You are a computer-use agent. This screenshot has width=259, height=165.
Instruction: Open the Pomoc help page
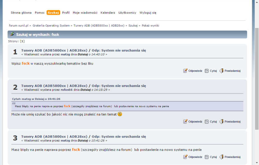coord(40,12)
